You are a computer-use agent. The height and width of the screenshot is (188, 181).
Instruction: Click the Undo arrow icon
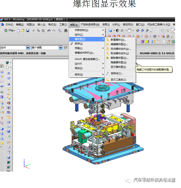[x=49, y=31]
